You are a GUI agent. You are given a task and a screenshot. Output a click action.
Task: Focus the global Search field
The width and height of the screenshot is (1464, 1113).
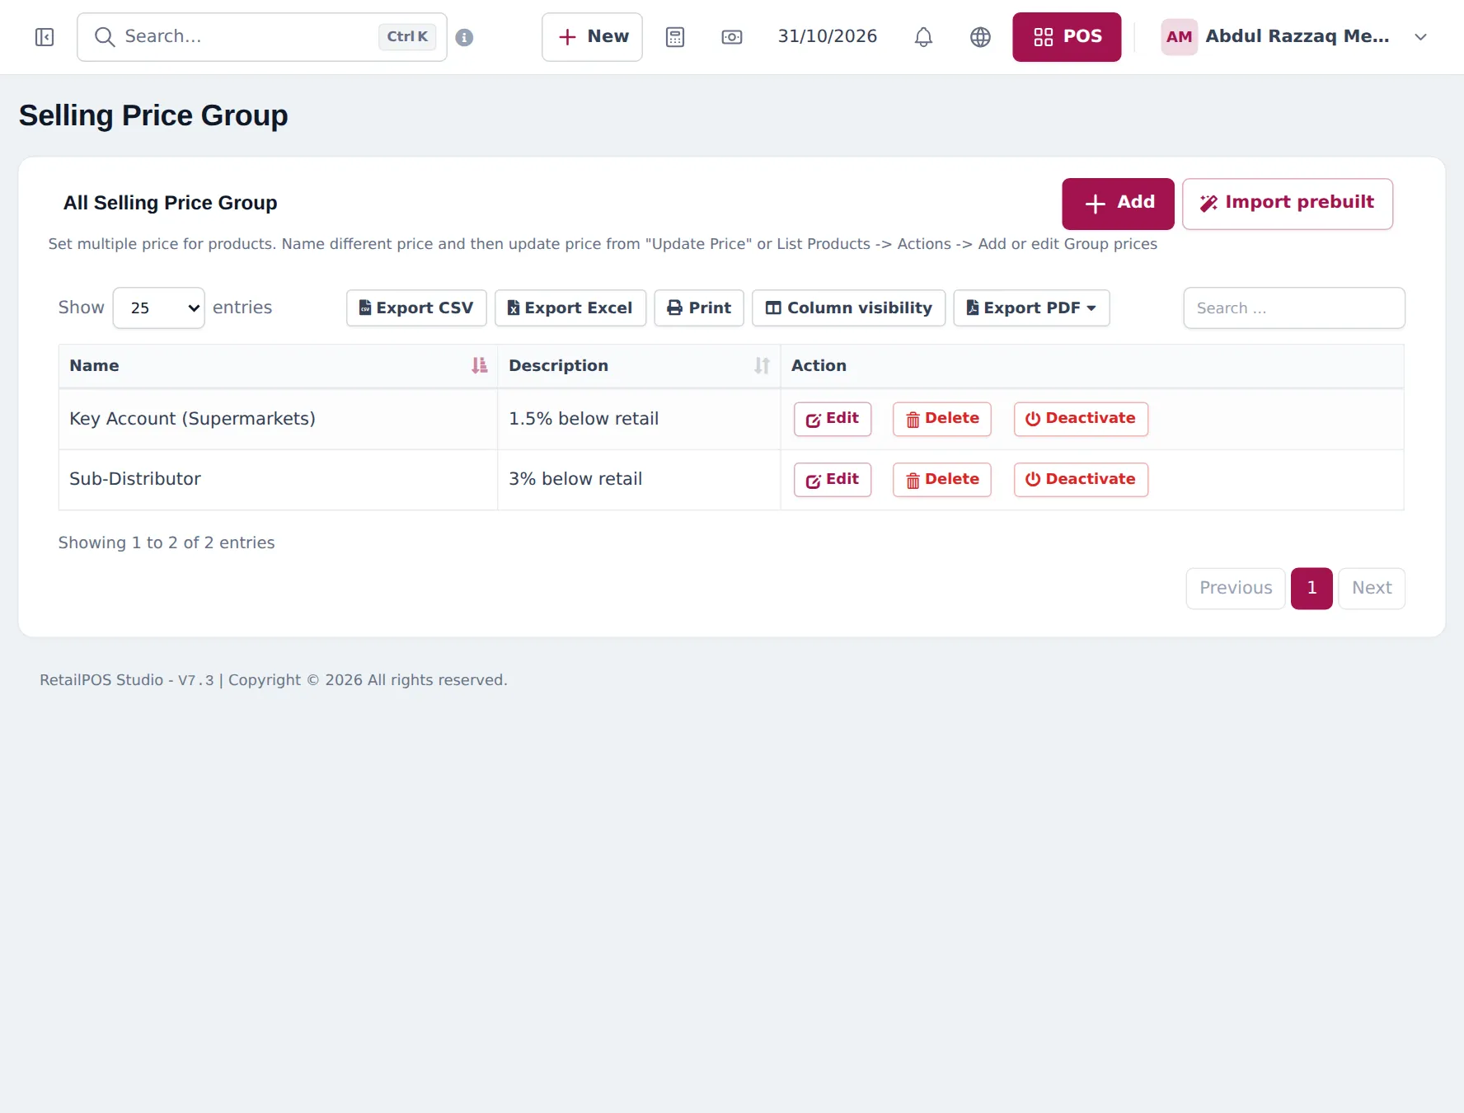click(x=262, y=37)
